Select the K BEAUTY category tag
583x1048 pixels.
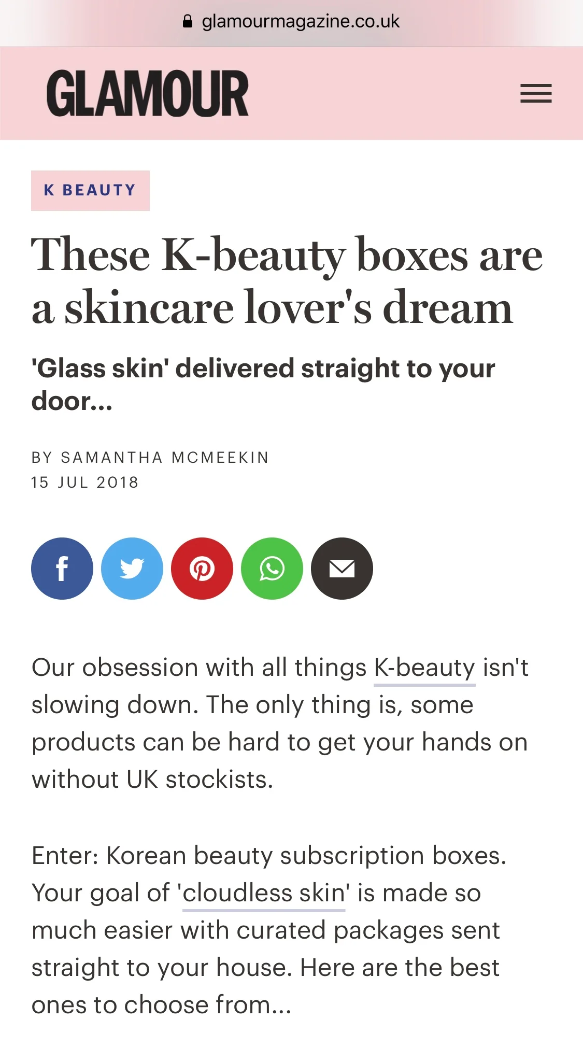coord(90,190)
